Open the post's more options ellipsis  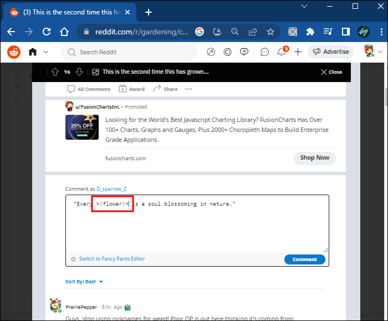click(188, 89)
